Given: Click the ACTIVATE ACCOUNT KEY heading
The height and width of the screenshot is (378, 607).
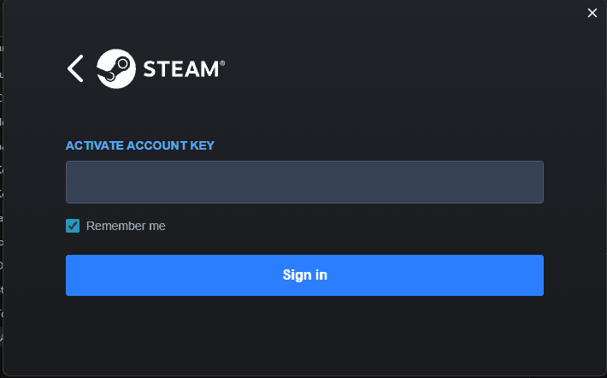Looking at the screenshot, I should pyautogui.click(x=140, y=145).
